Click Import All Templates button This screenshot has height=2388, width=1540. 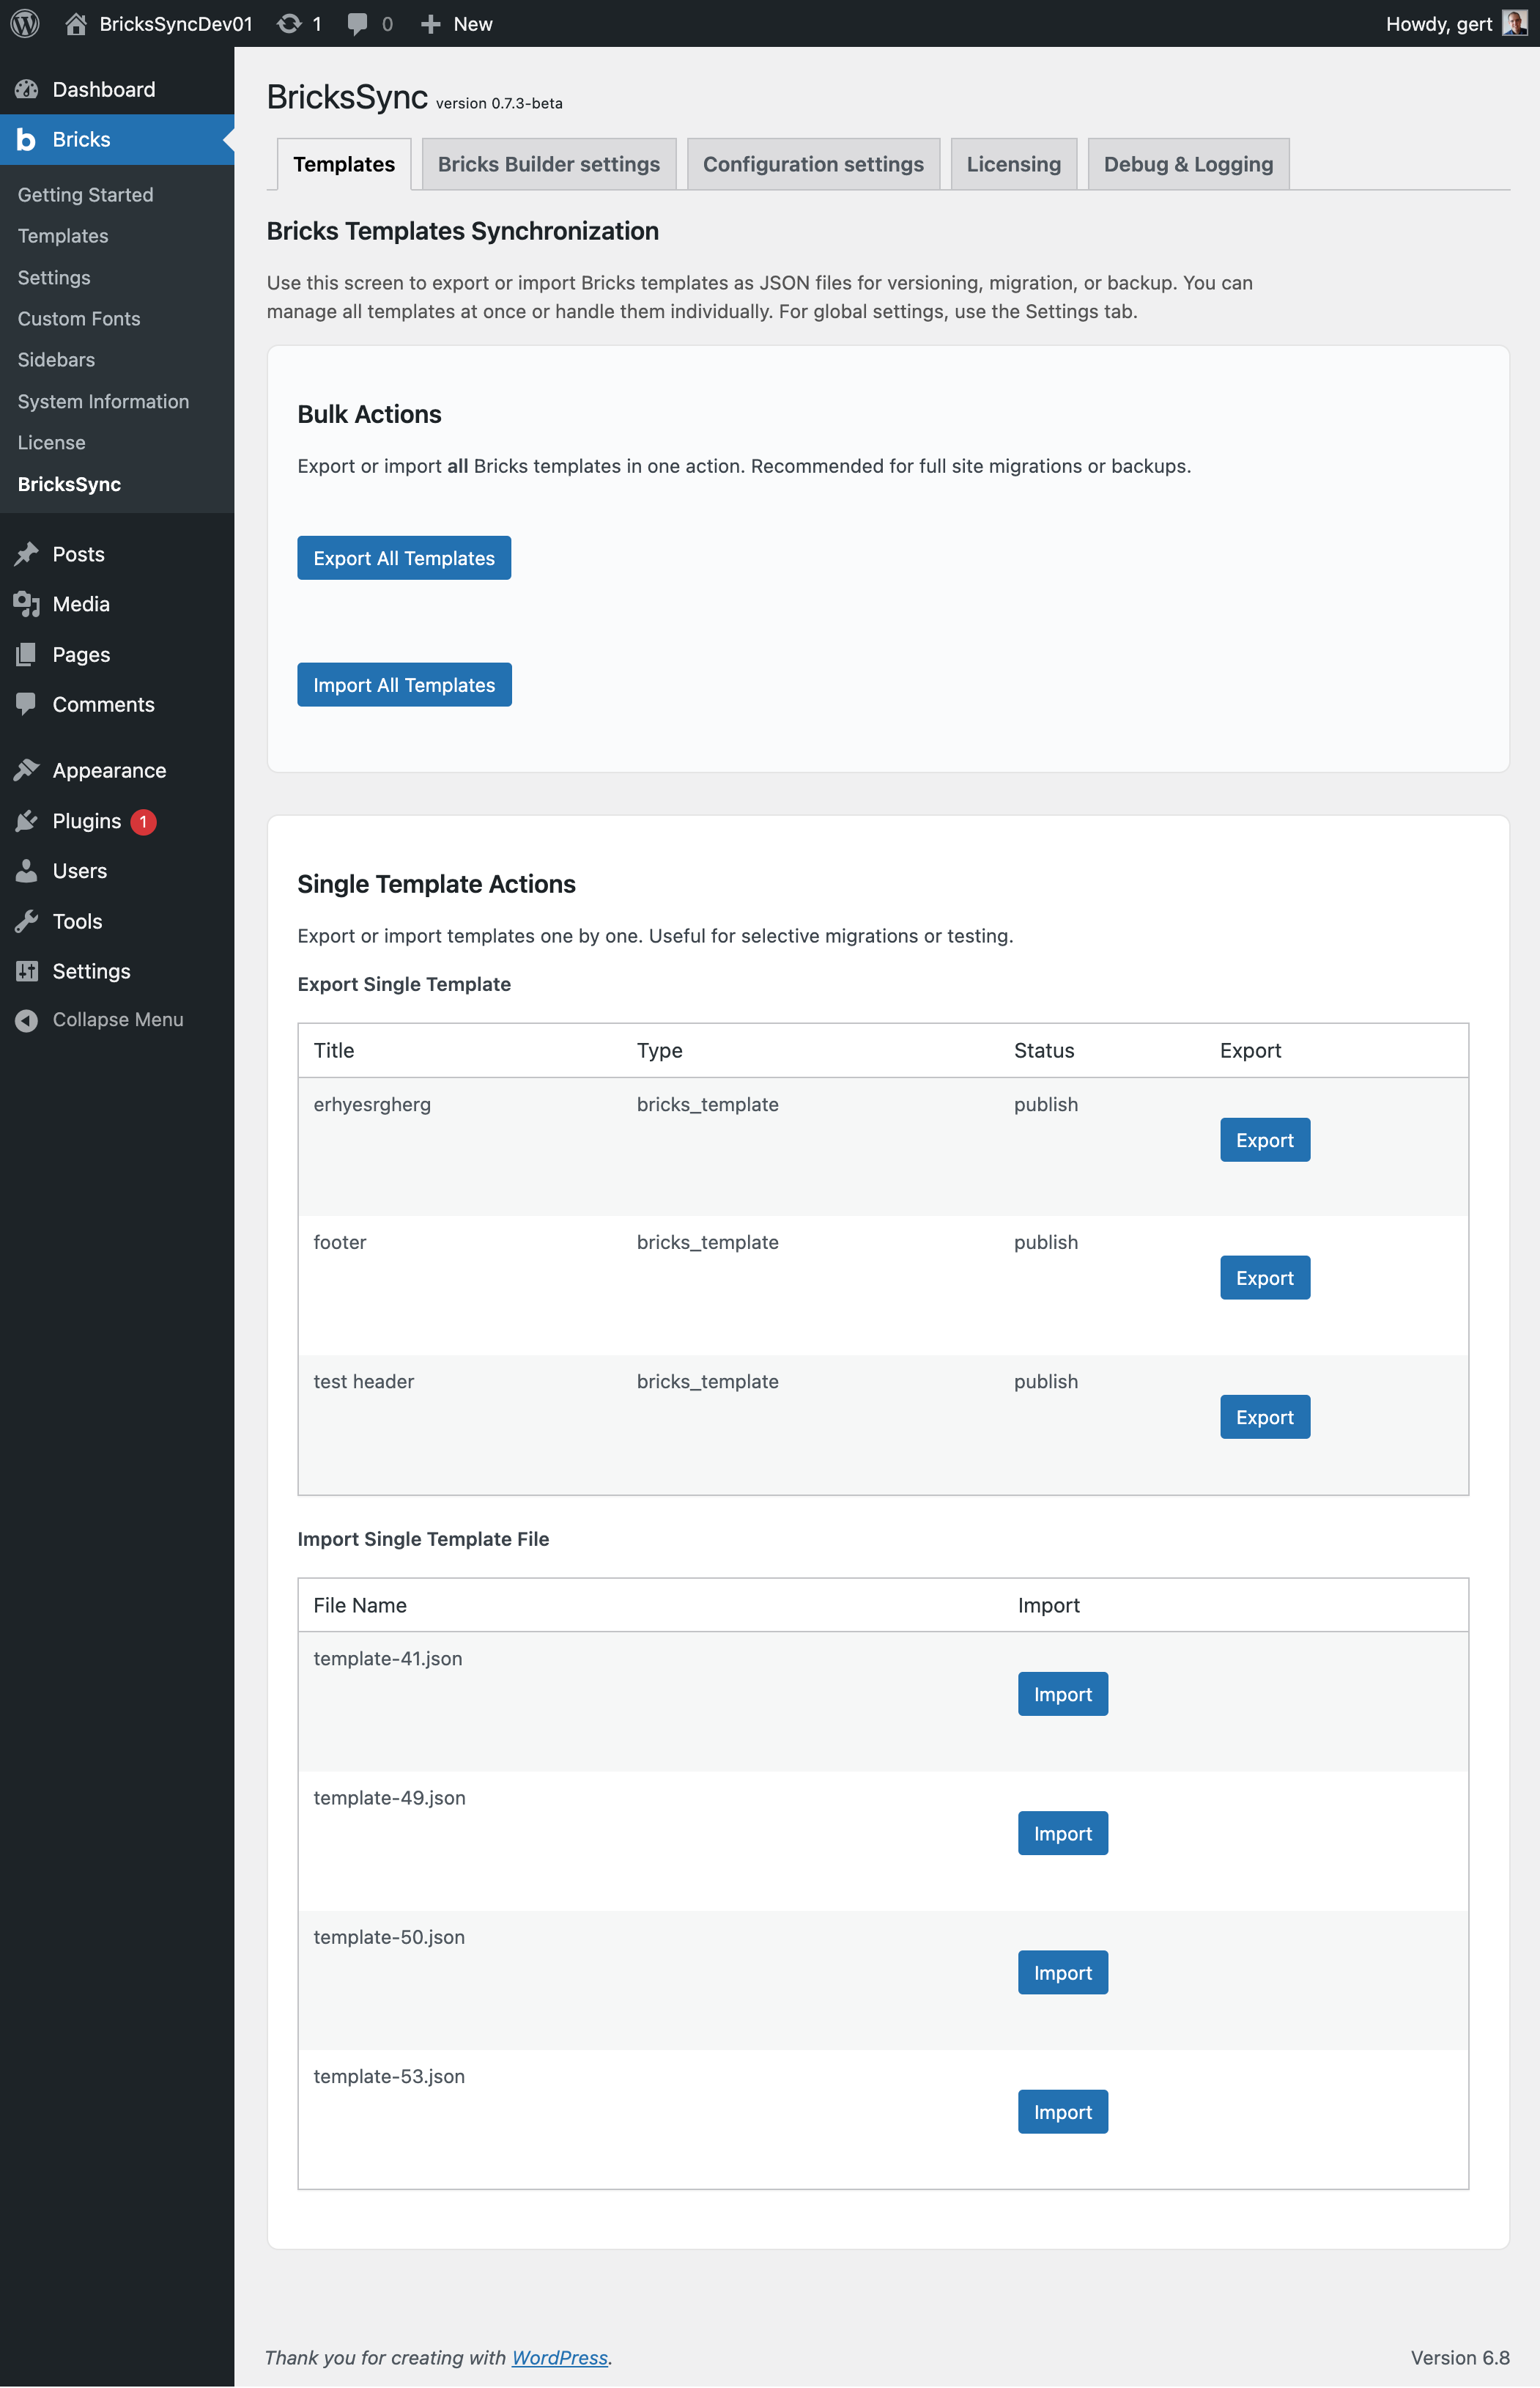click(x=404, y=685)
